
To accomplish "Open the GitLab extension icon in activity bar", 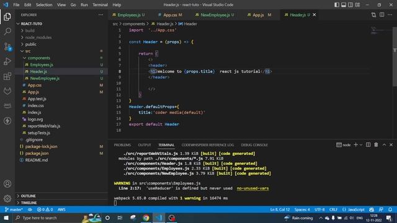I will (x=7, y=91).
